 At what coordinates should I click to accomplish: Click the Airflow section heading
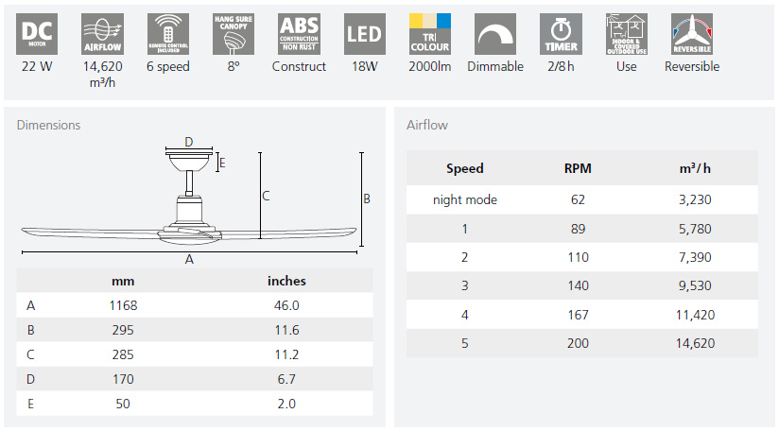click(427, 125)
